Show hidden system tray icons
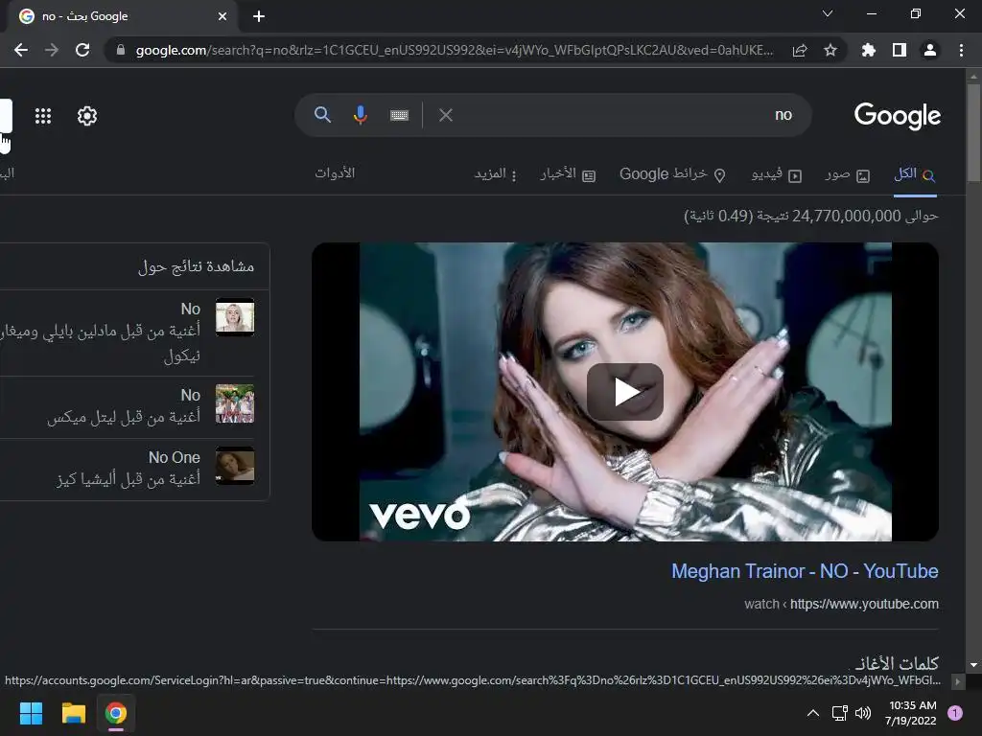This screenshot has width=982, height=736. click(x=813, y=713)
